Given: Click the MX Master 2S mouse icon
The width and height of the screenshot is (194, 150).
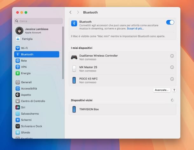Looking at the screenshot, I should pyautogui.click(x=74, y=69).
